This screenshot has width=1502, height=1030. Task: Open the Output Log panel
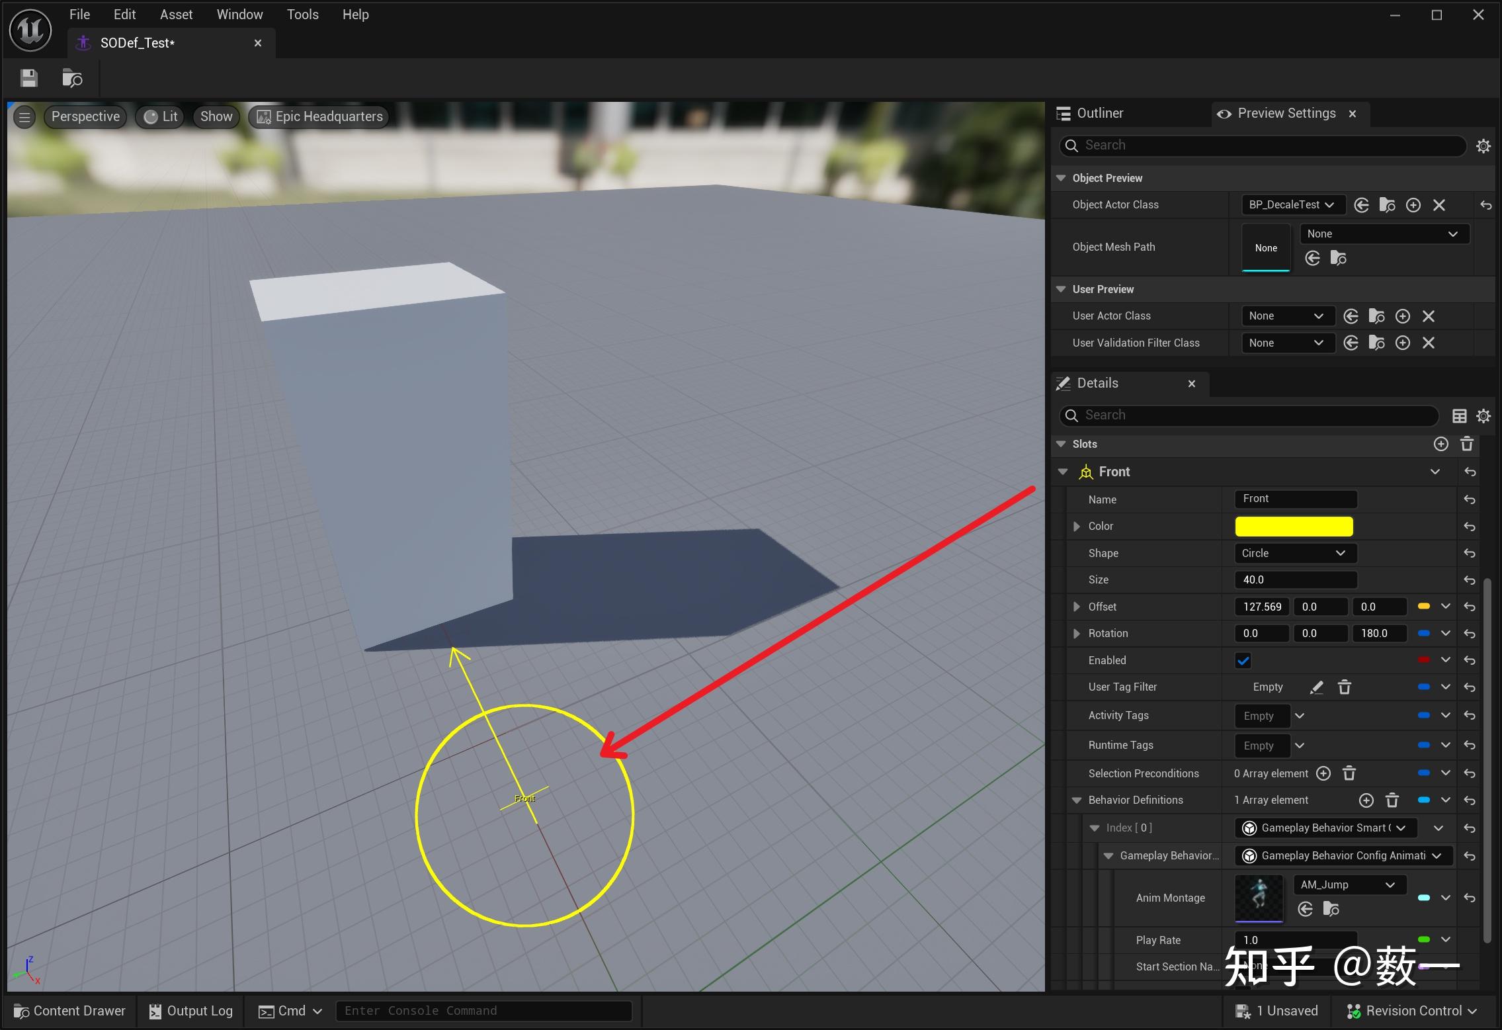[190, 1011]
